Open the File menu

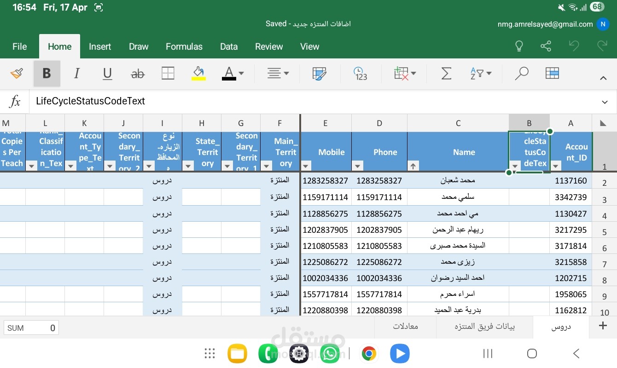(x=19, y=46)
